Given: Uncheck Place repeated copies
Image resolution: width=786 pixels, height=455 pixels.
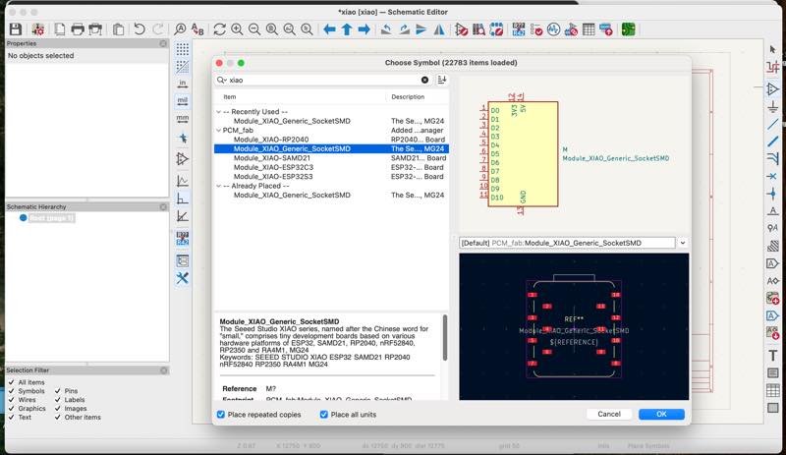Looking at the screenshot, I should click(221, 415).
